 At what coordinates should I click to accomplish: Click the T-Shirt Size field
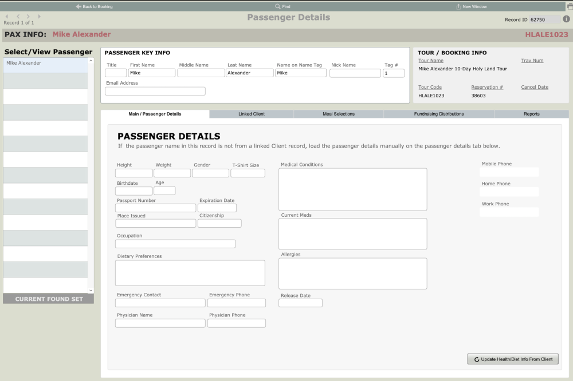tap(248, 173)
